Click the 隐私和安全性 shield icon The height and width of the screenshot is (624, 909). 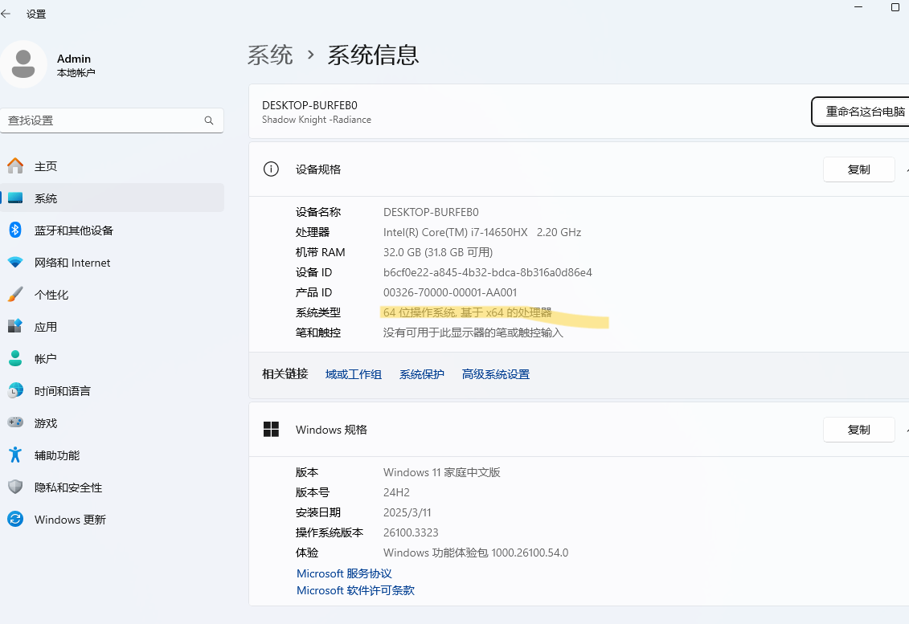[x=15, y=487]
